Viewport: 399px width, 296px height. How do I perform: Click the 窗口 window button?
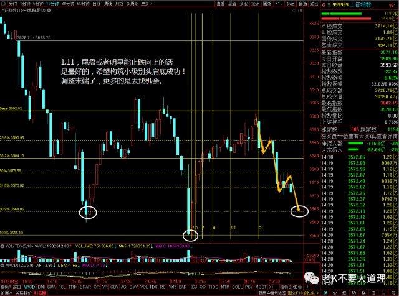pos(17,287)
